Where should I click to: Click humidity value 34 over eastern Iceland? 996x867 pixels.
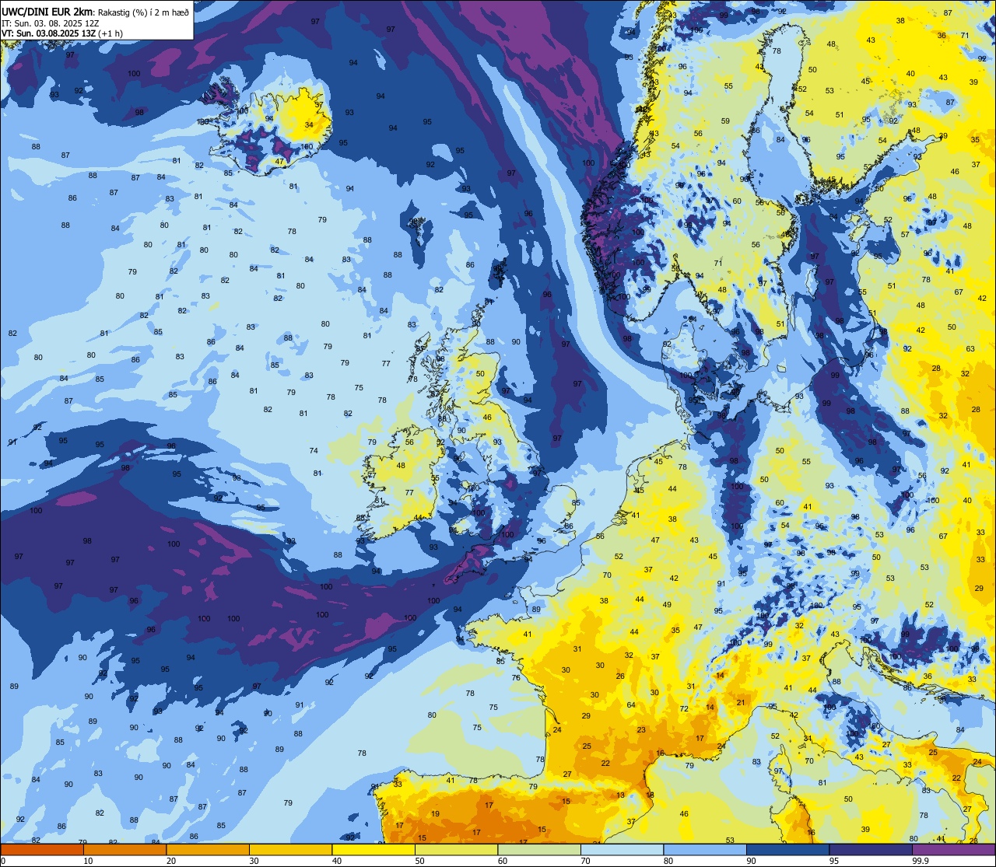click(x=309, y=125)
